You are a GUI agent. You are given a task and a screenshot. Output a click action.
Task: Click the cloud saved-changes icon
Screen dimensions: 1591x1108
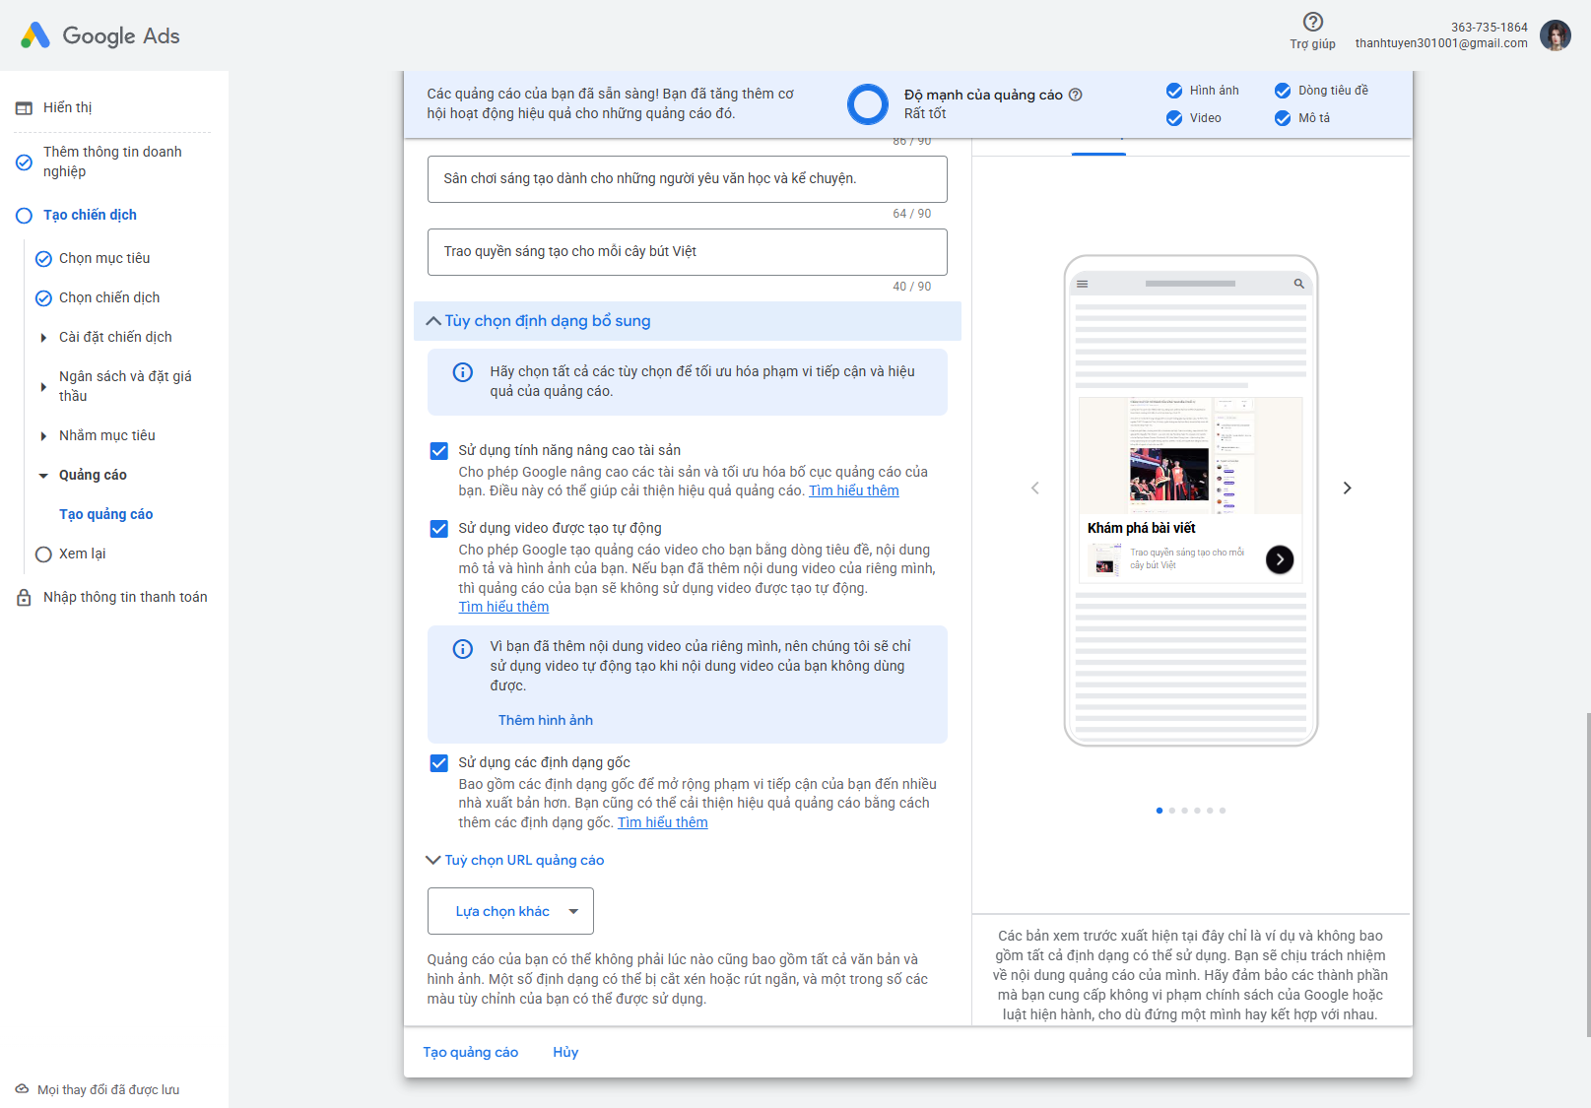coord(22,1089)
